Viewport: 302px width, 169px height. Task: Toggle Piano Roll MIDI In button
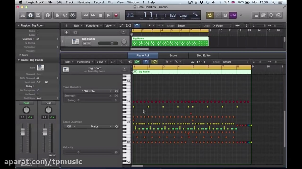[x=130, y=62]
